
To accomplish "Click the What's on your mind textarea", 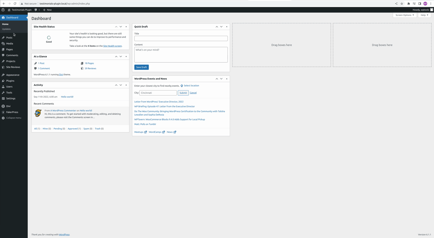I will click(181, 55).
